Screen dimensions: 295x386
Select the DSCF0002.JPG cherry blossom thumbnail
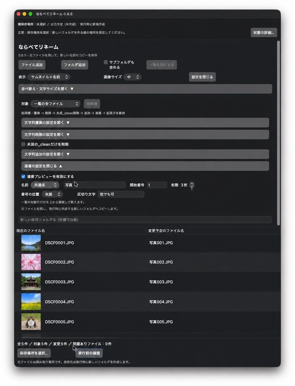[x=31, y=262]
